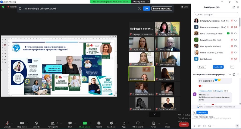The height and width of the screenshot is (129, 241).
Task: Open info icon in recording banner
Action: tap(139, 8)
